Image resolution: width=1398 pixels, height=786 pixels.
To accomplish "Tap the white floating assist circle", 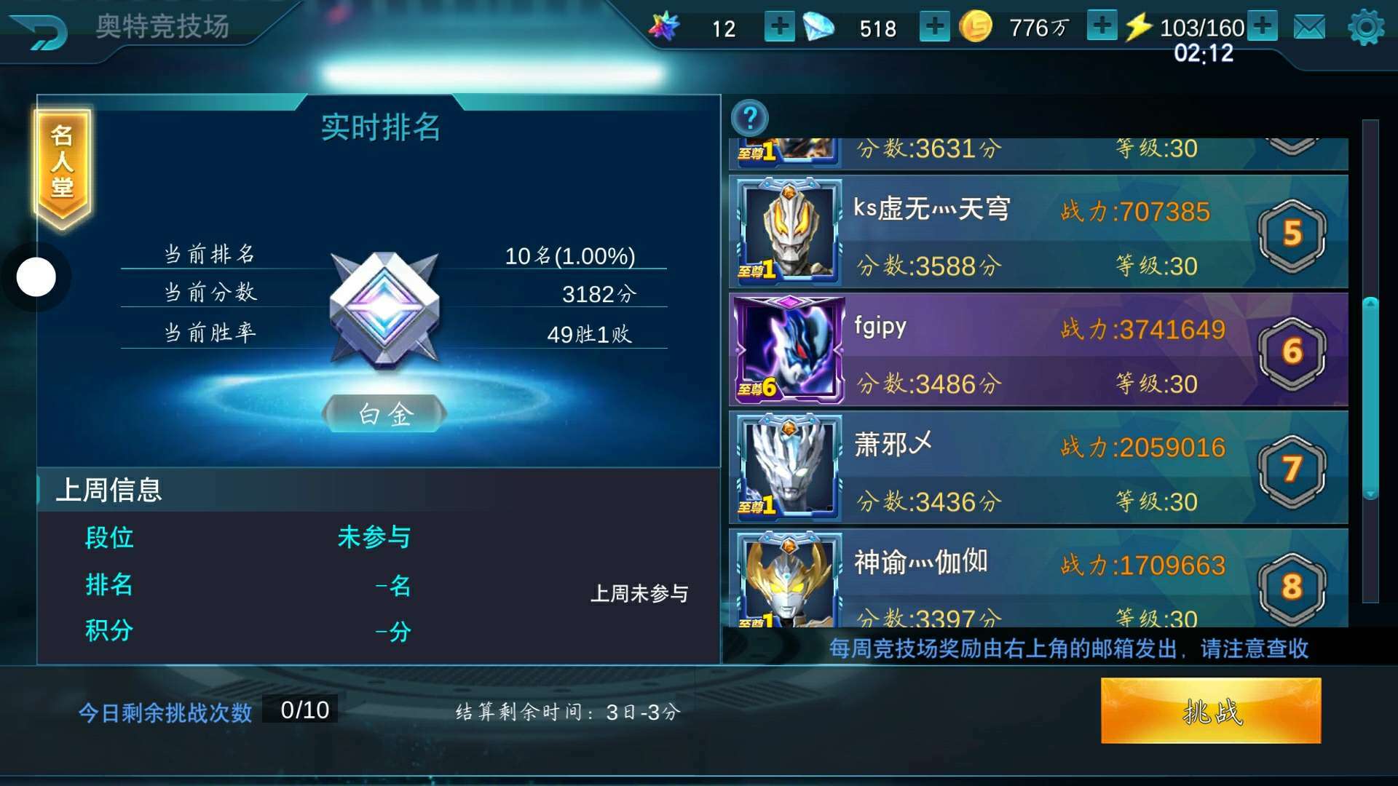I will [36, 277].
